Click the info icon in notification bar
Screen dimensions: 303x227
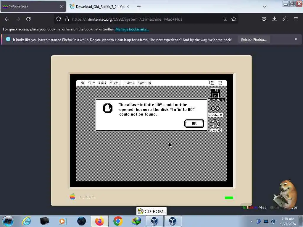coord(8,39)
